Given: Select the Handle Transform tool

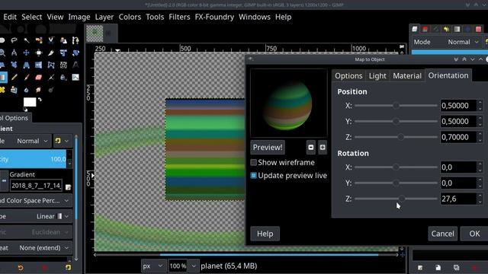Looking at the screenshot, I should click(x=14, y=65).
